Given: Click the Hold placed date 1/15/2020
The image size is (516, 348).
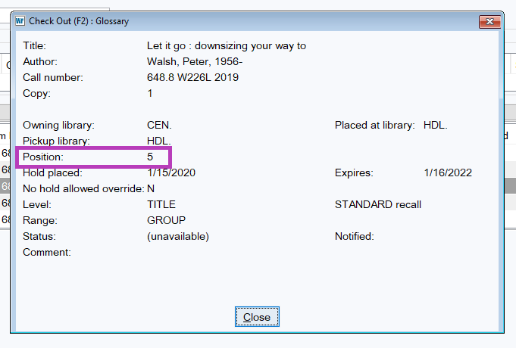Looking at the screenshot, I should (x=171, y=172).
